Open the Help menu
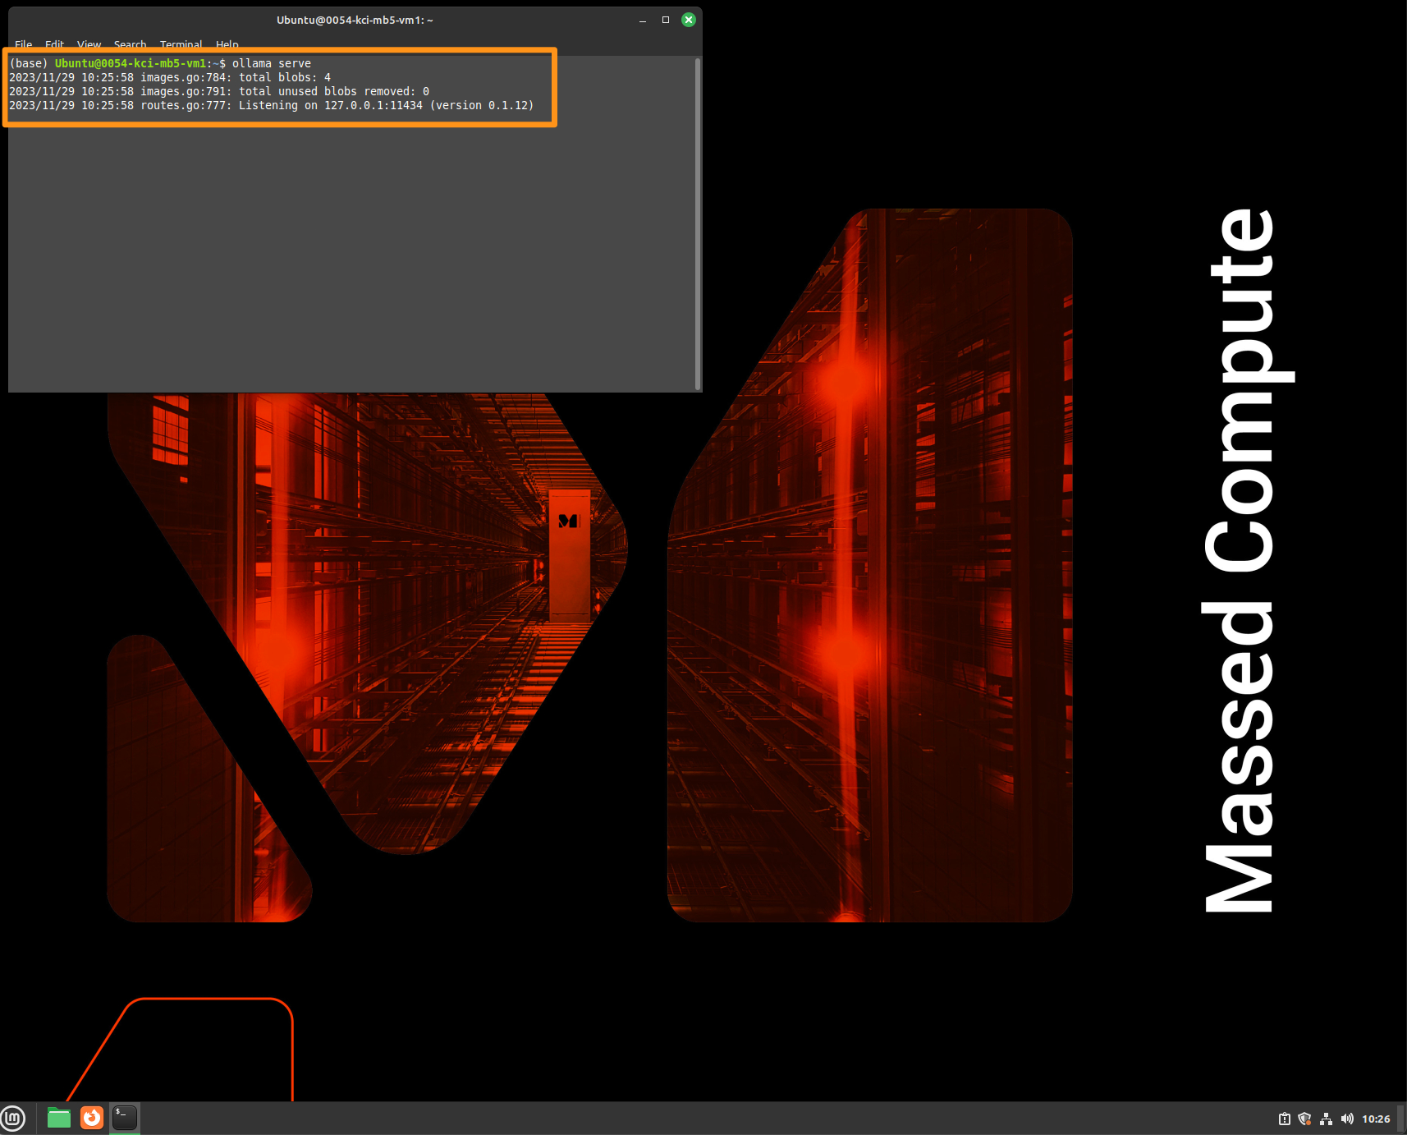 click(x=227, y=44)
